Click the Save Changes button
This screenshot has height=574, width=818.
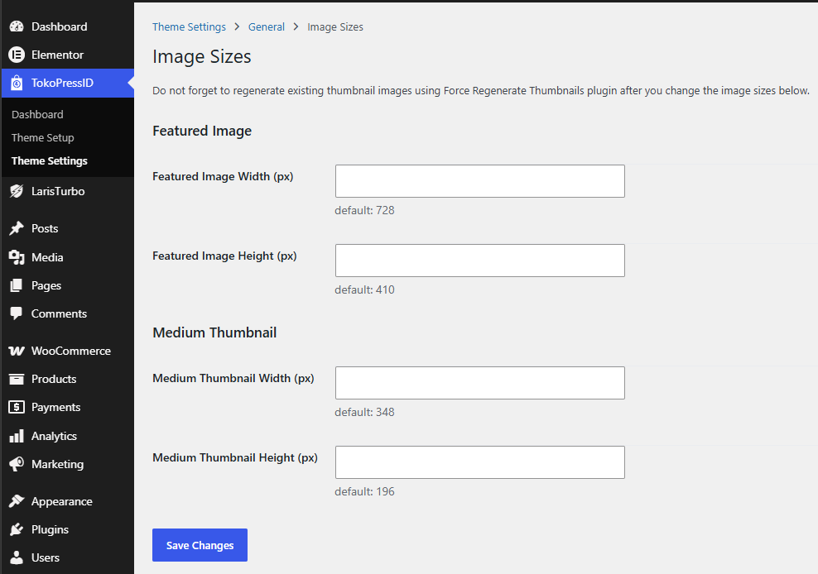pos(200,545)
